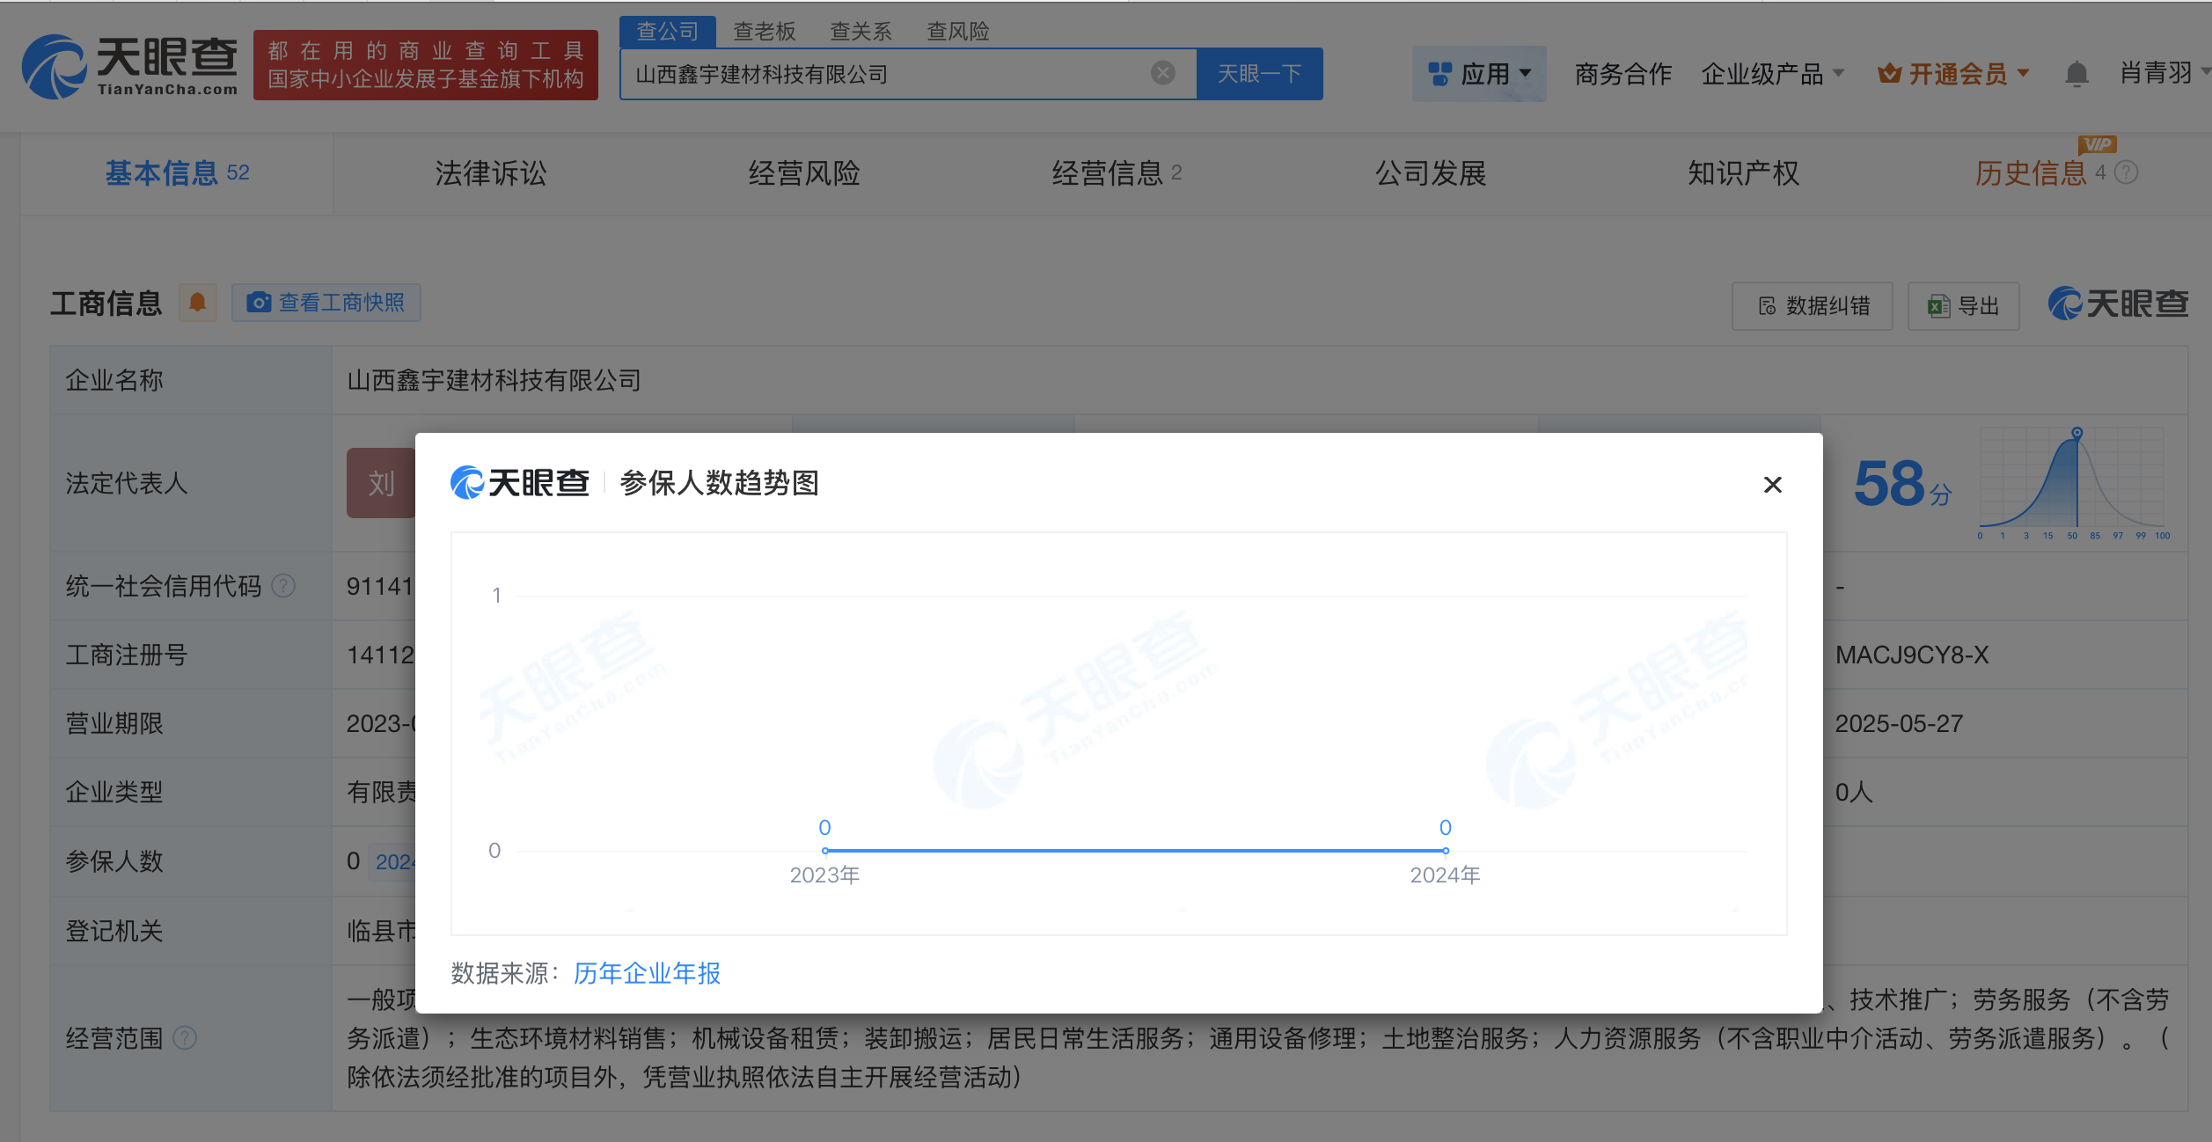Click the 2024年 data point on chart

tap(1445, 851)
